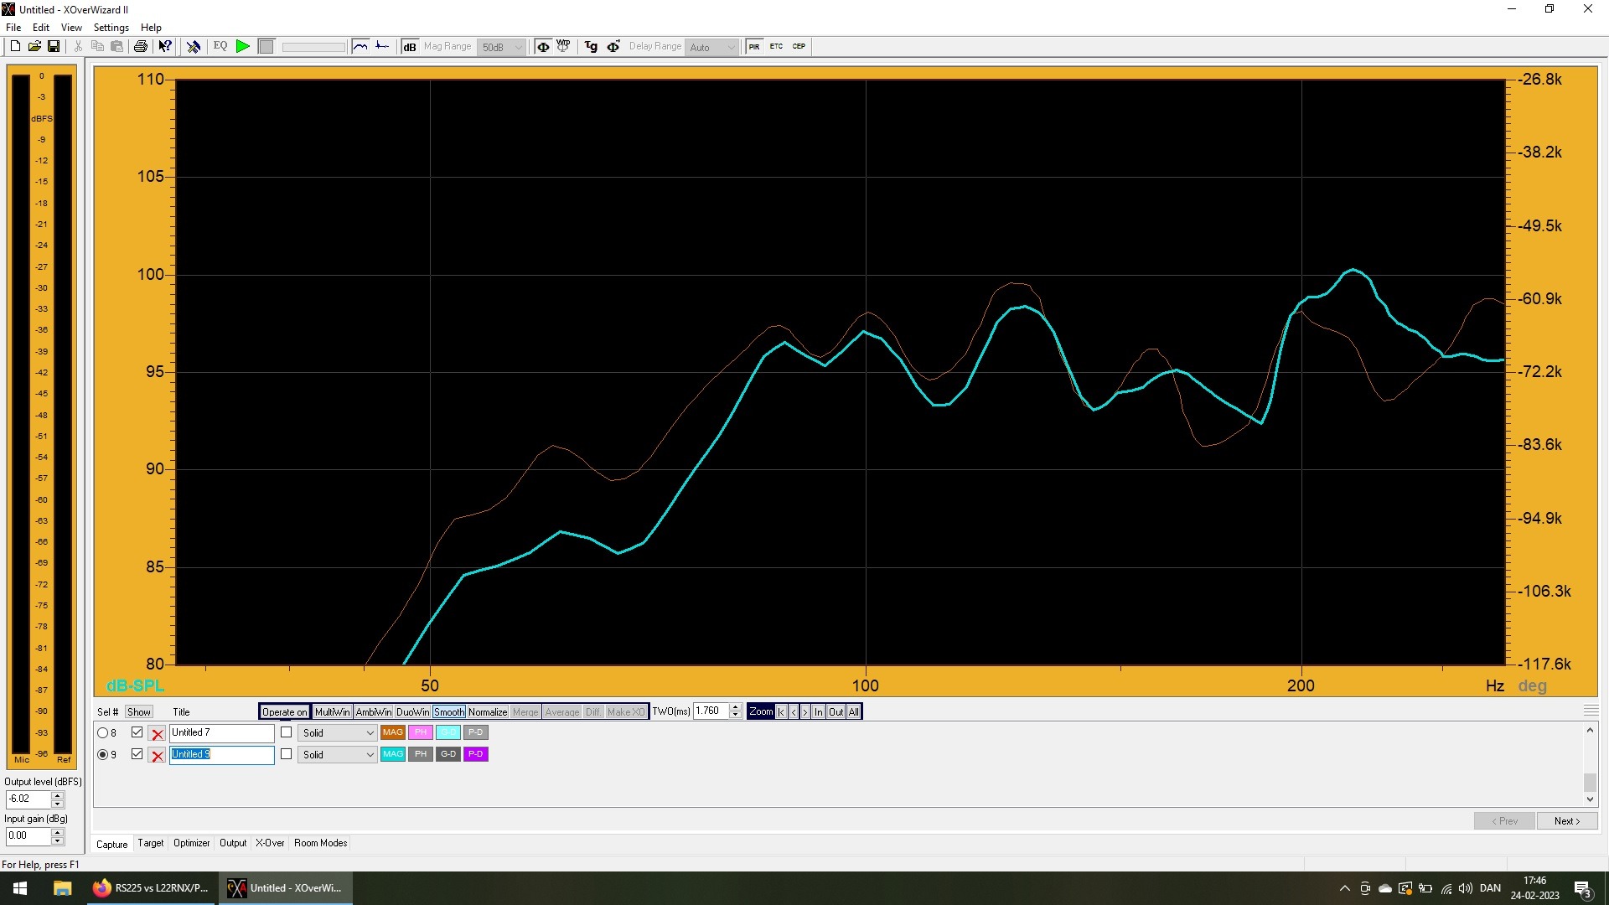Delete Untitled 7 with red X
This screenshot has height=905, width=1609.
pos(157,734)
